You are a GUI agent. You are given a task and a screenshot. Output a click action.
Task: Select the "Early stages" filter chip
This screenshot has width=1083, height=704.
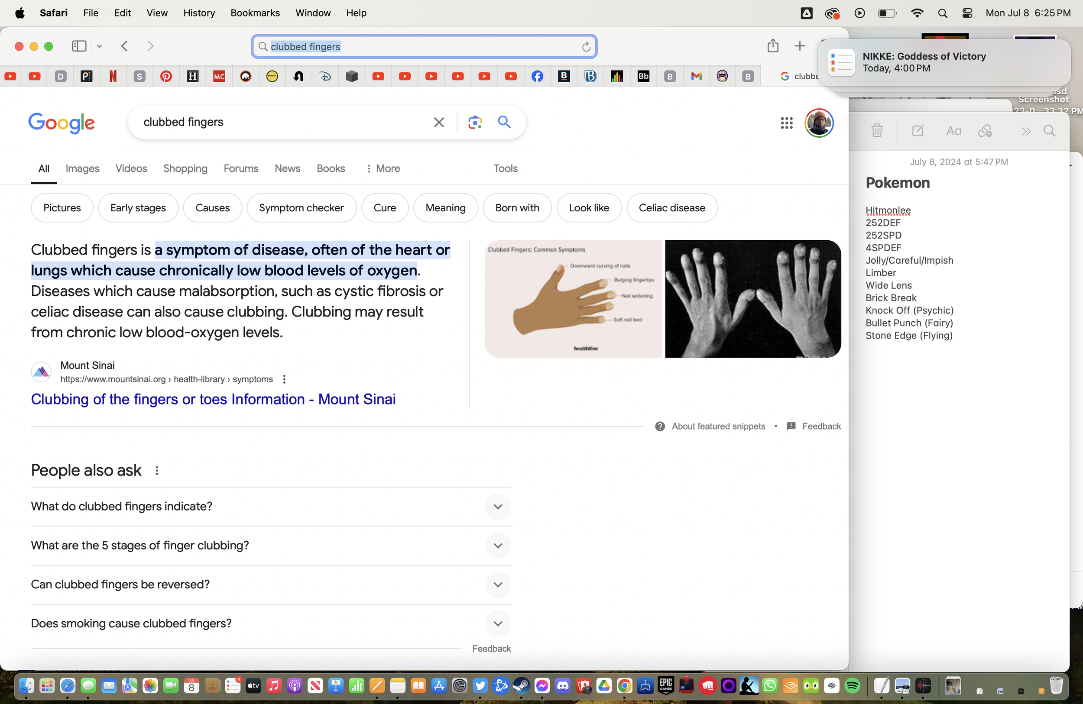click(x=138, y=208)
